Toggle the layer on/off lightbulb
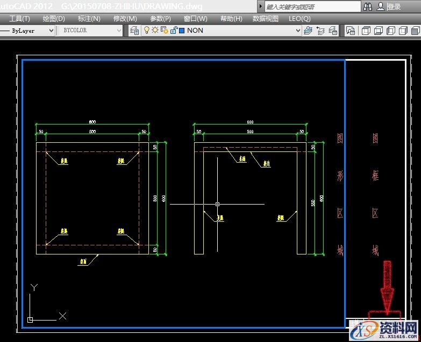The image size is (421, 342). click(x=146, y=31)
